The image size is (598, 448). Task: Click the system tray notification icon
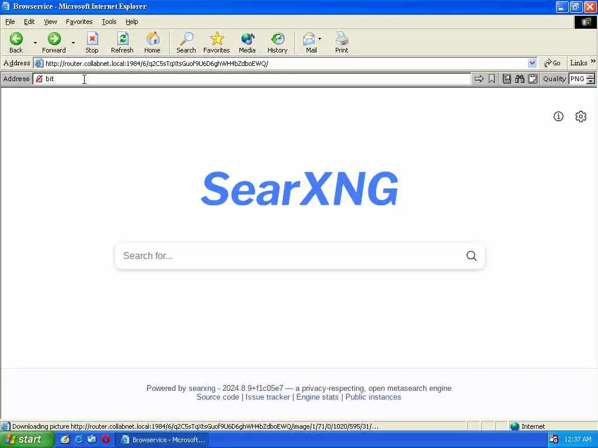(554, 439)
